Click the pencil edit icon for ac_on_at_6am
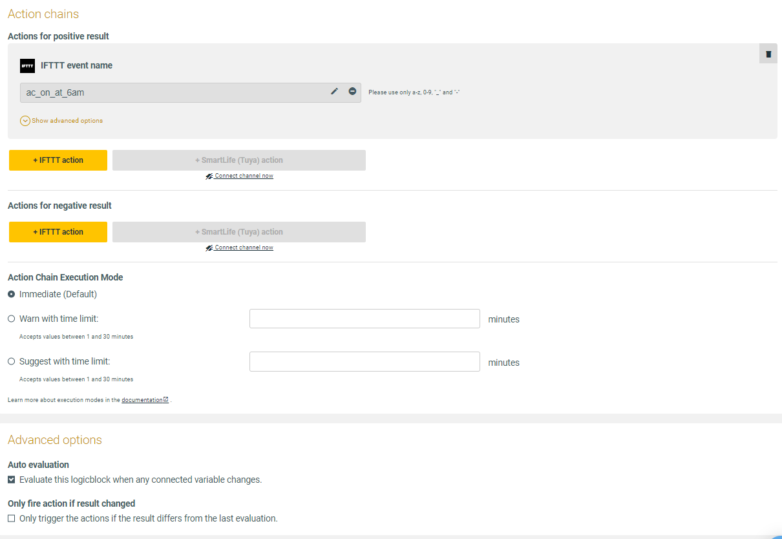 (334, 92)
